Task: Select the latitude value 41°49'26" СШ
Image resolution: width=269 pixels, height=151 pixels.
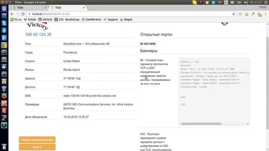Action: [x=72, y=78]
